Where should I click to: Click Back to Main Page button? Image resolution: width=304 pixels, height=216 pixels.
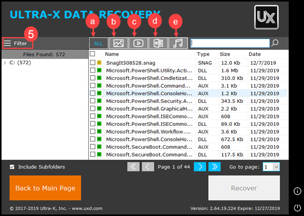(x=45, y=188)
